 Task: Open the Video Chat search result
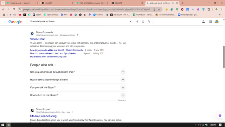point(37,39)
